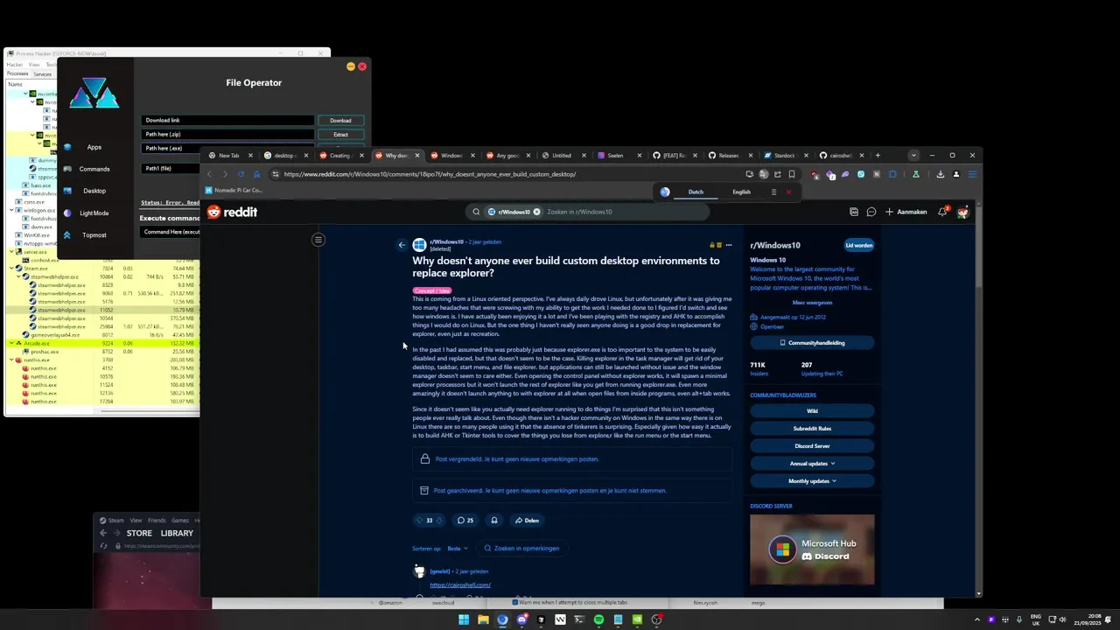Open reddit notifications bell
Viewport: 1120px width, 630px height.
coord(942,212)
